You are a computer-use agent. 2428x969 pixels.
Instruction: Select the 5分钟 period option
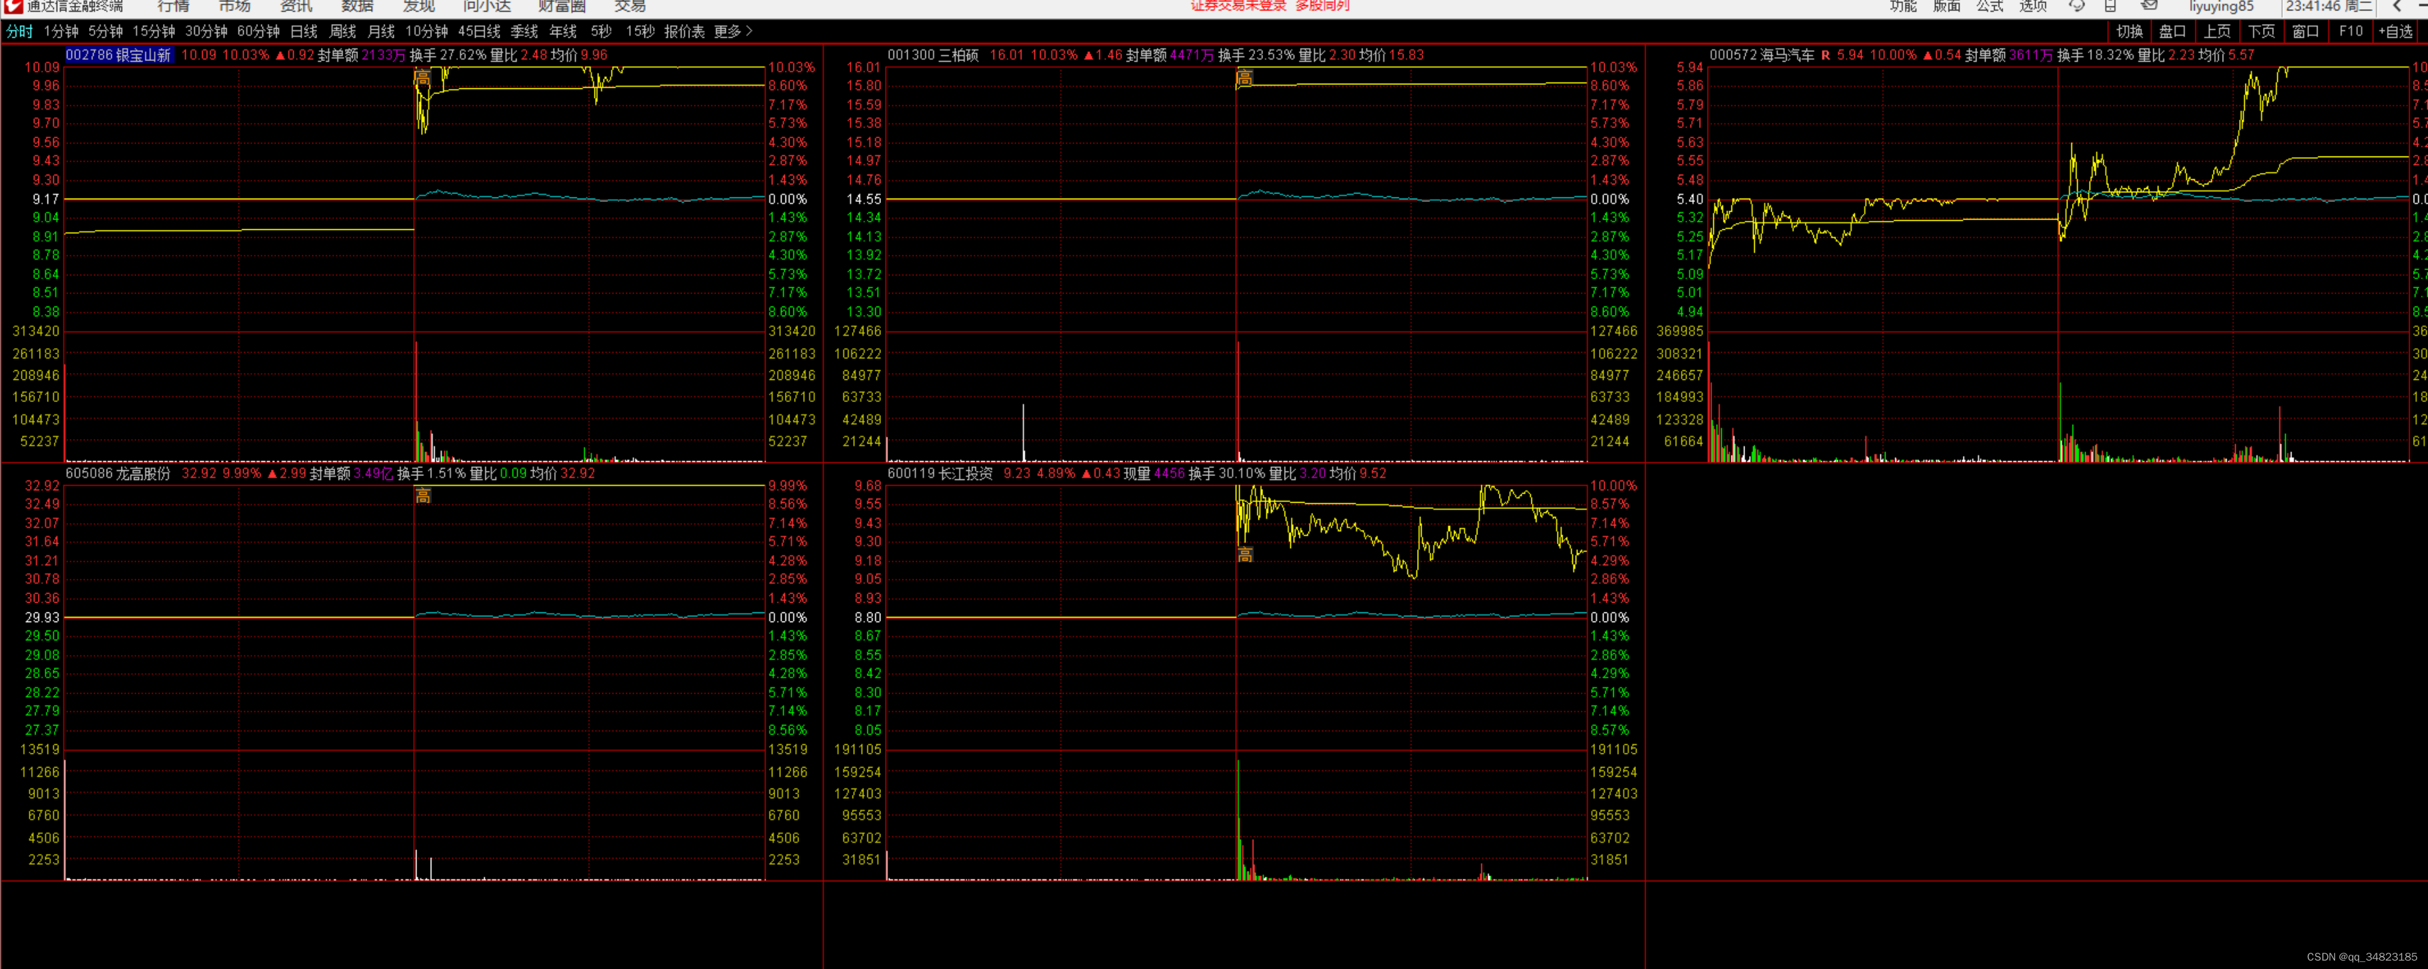coord(105,31)
